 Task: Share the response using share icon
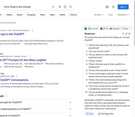pos(129,34)
